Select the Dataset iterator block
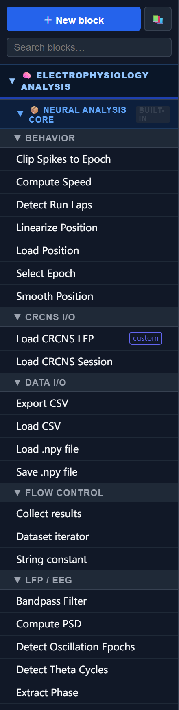 pos(89,537)
